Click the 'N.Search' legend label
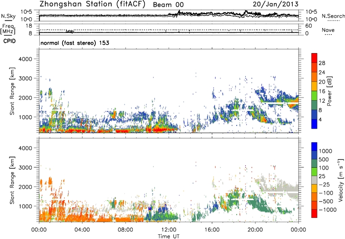345x239 pixels. click(333, 16)
